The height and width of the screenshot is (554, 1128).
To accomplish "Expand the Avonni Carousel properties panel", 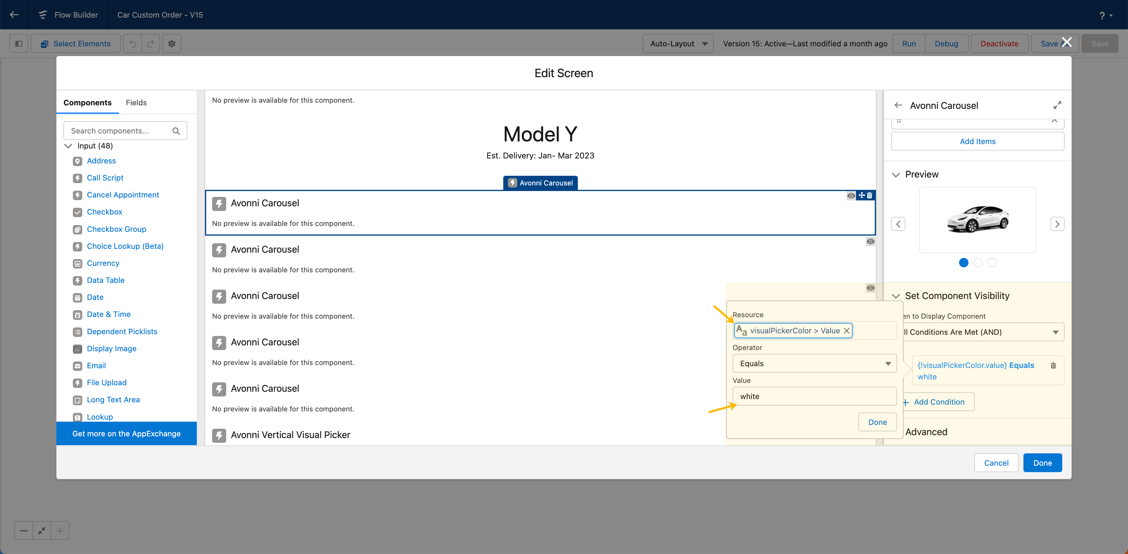I will (x=1057, y=105).
